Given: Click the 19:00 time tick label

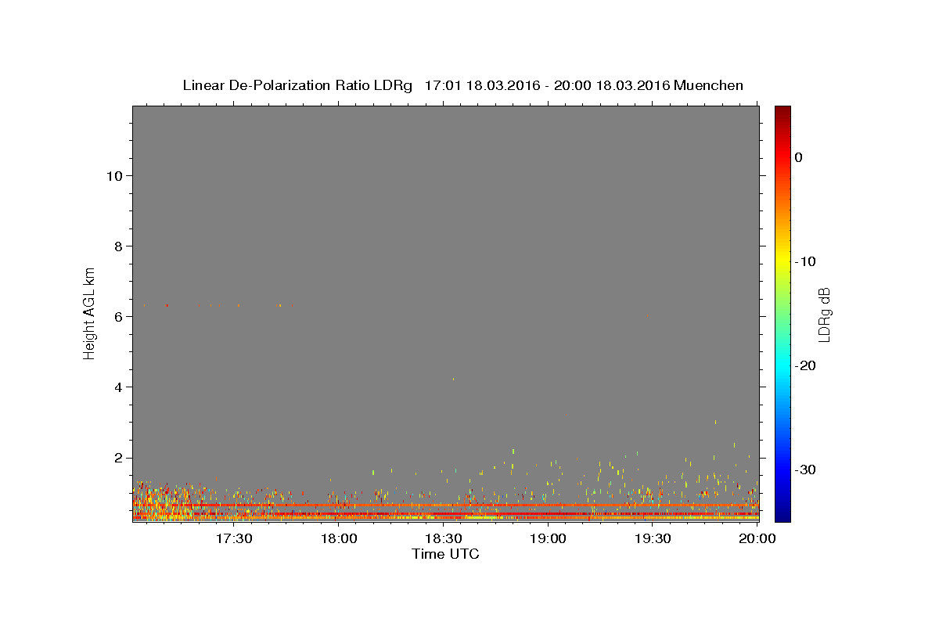Looking at the screenshot, I should click(x=549, y=538).
